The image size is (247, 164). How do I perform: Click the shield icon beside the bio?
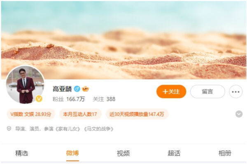point(9,129)
